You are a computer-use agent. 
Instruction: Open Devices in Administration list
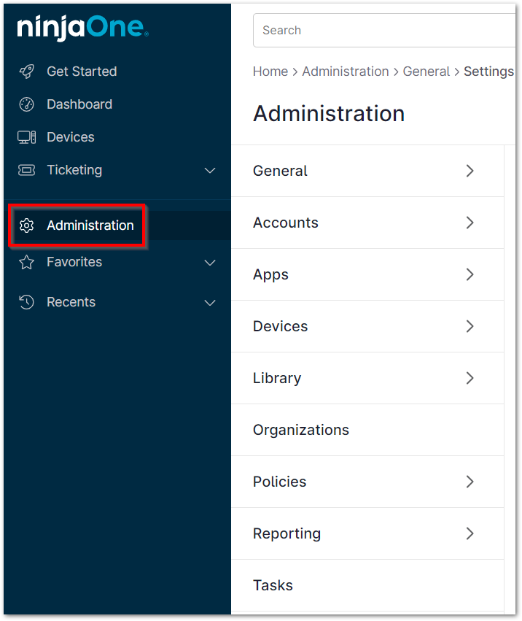(367, 326)
